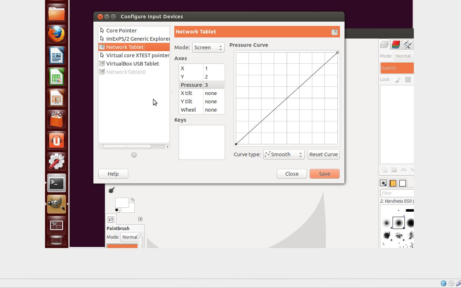The height and width of the screenshot is (288, 461).
Task: Swap foreground and background colors
Action: (133, 199)
